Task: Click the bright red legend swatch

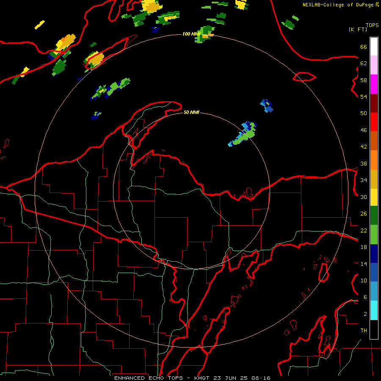Action: tap(374, 122)
